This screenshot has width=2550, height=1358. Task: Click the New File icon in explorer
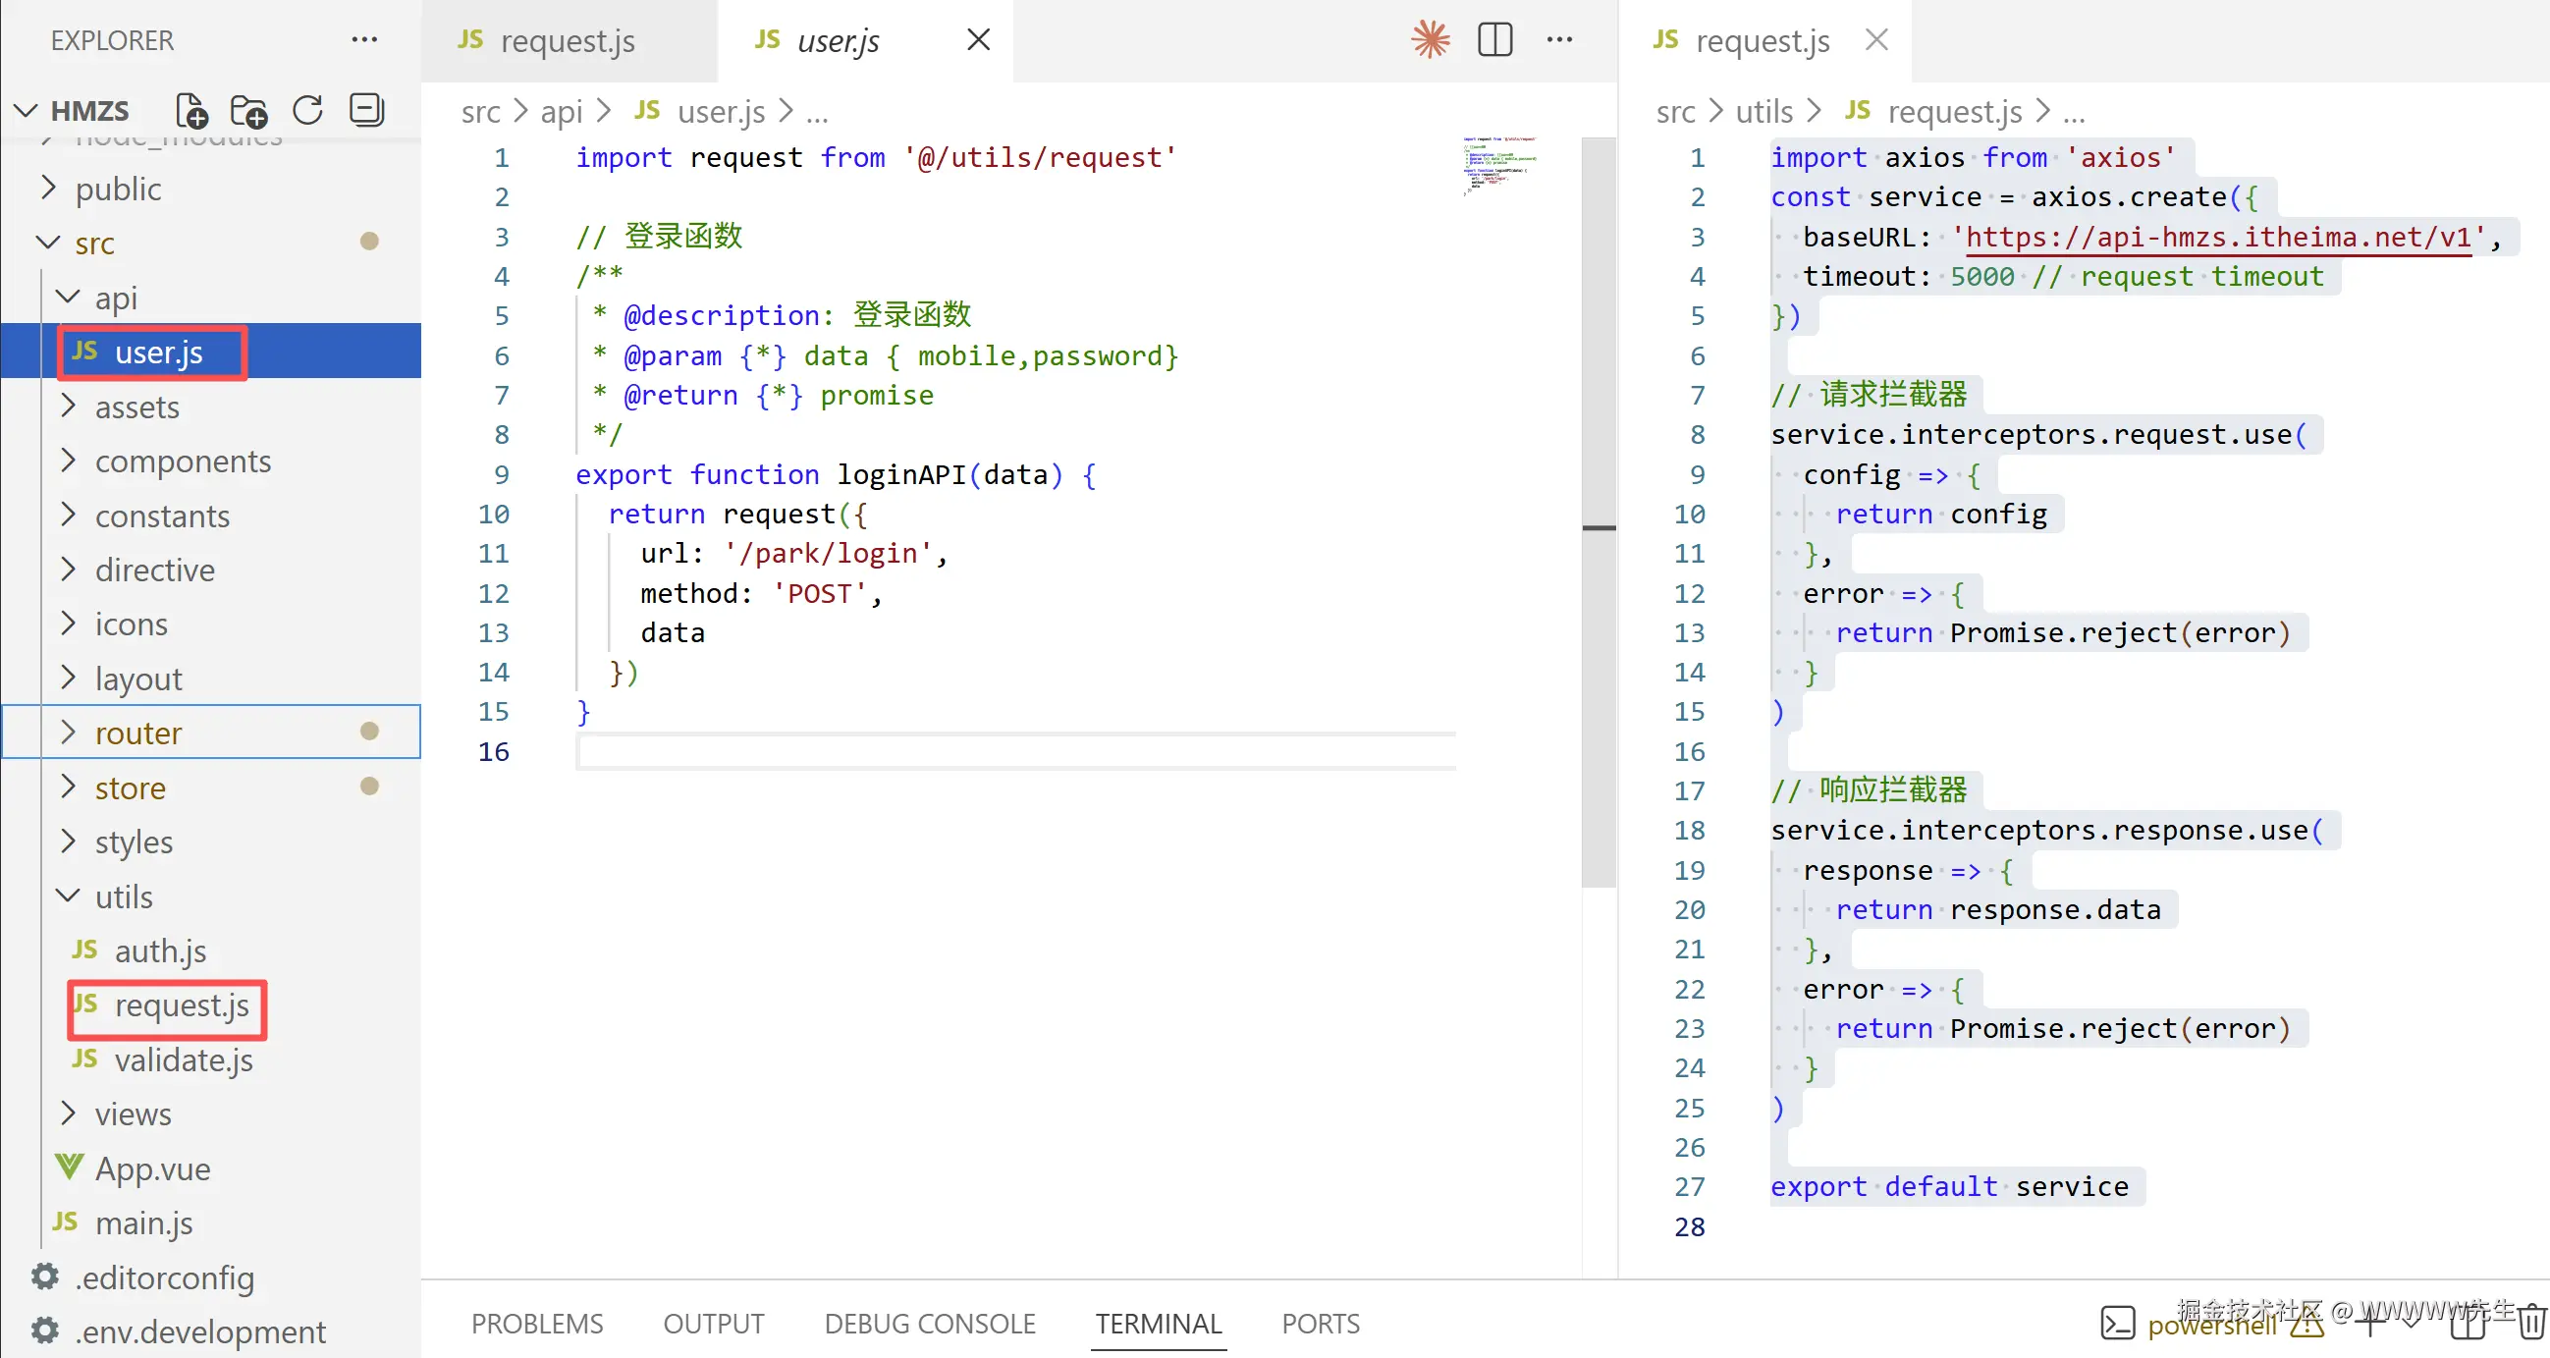click(190, 110)
